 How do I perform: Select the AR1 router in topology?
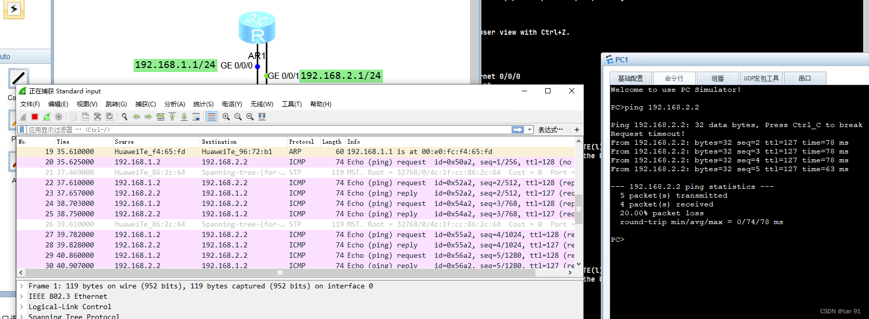coord(257,27)
